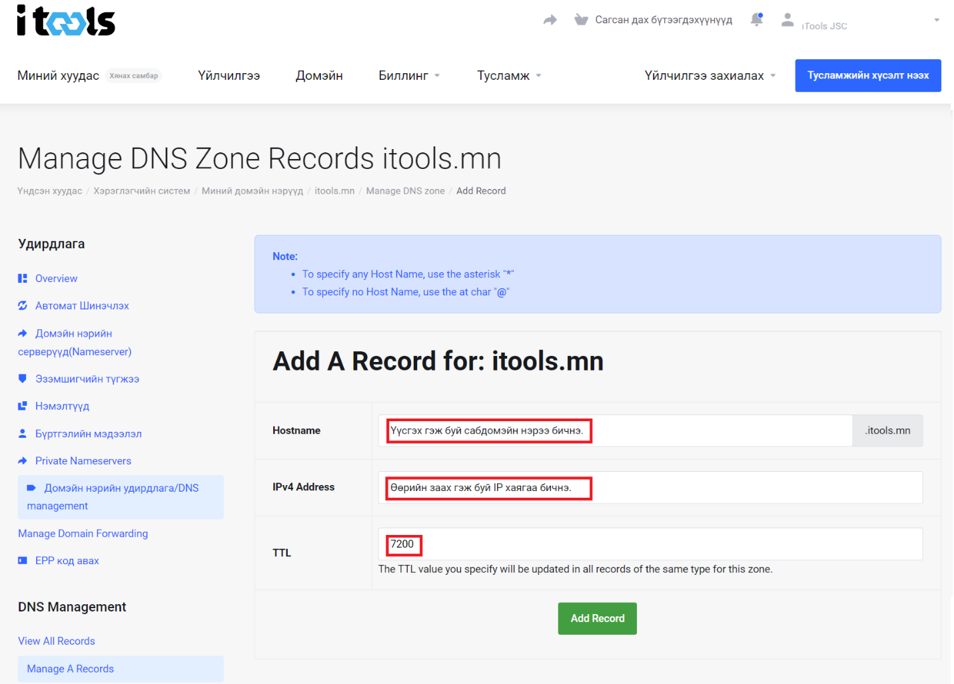Open the shopping cart basket icon
Viewport: 954px width, 684px height.
[581, 20]
